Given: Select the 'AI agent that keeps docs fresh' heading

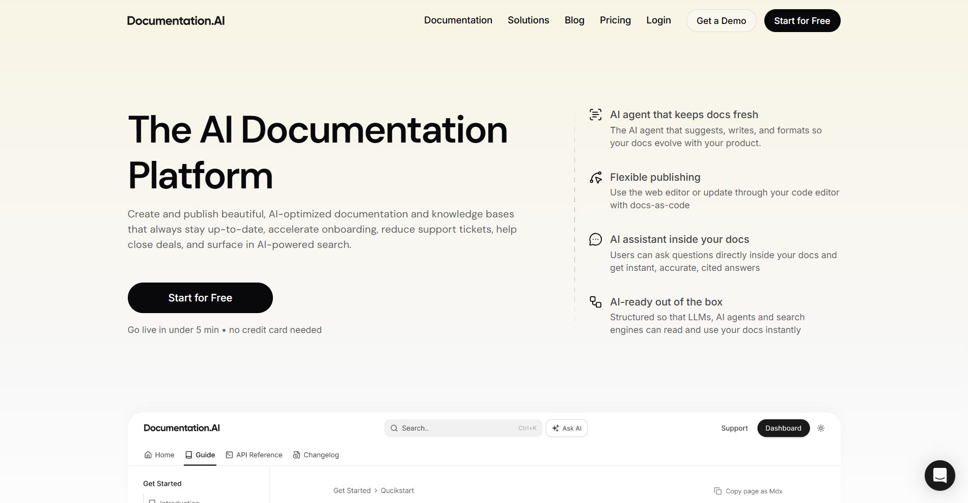Looking at the screenshot, I should 684,115.
